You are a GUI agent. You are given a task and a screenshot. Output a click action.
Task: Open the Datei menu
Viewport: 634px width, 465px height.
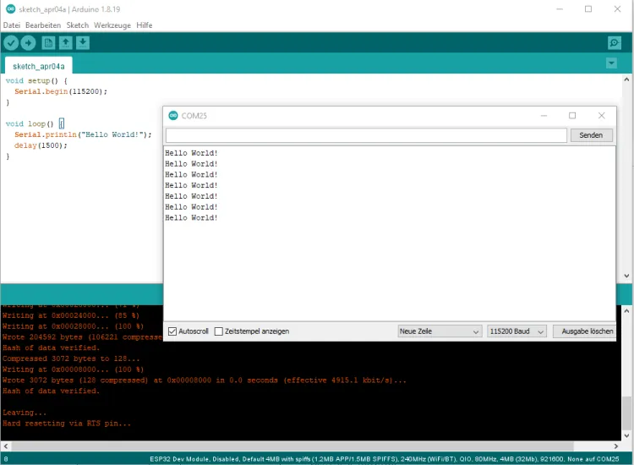coord(12,25)
